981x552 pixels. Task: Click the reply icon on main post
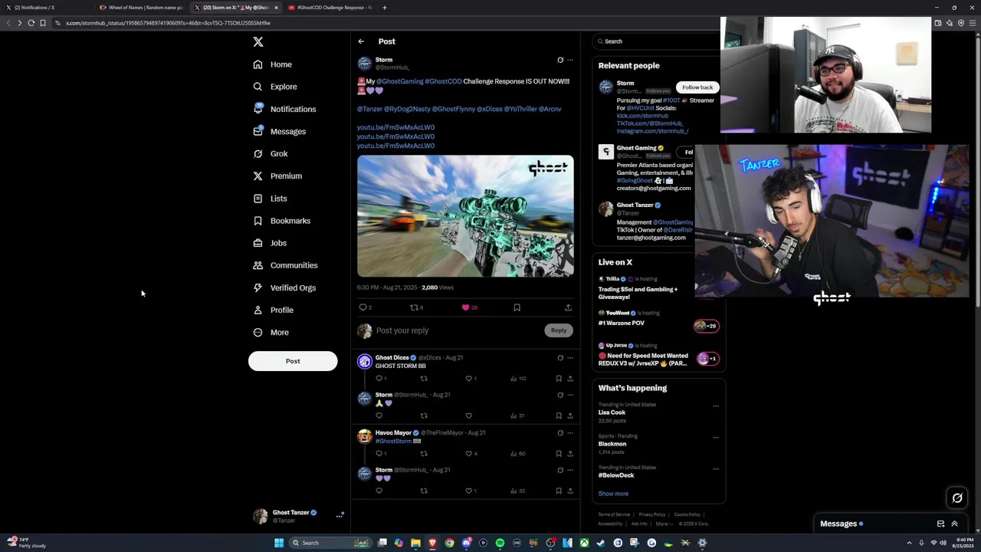(x=363, y=307)
